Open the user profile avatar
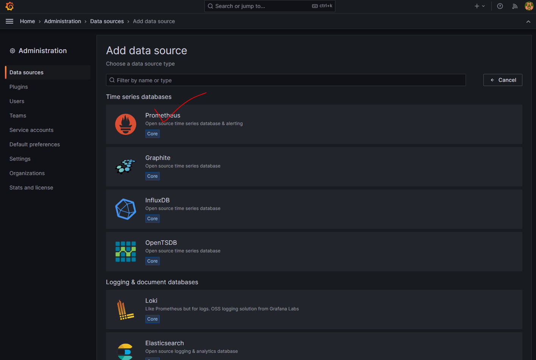536x360 pixels. point(529,6)
